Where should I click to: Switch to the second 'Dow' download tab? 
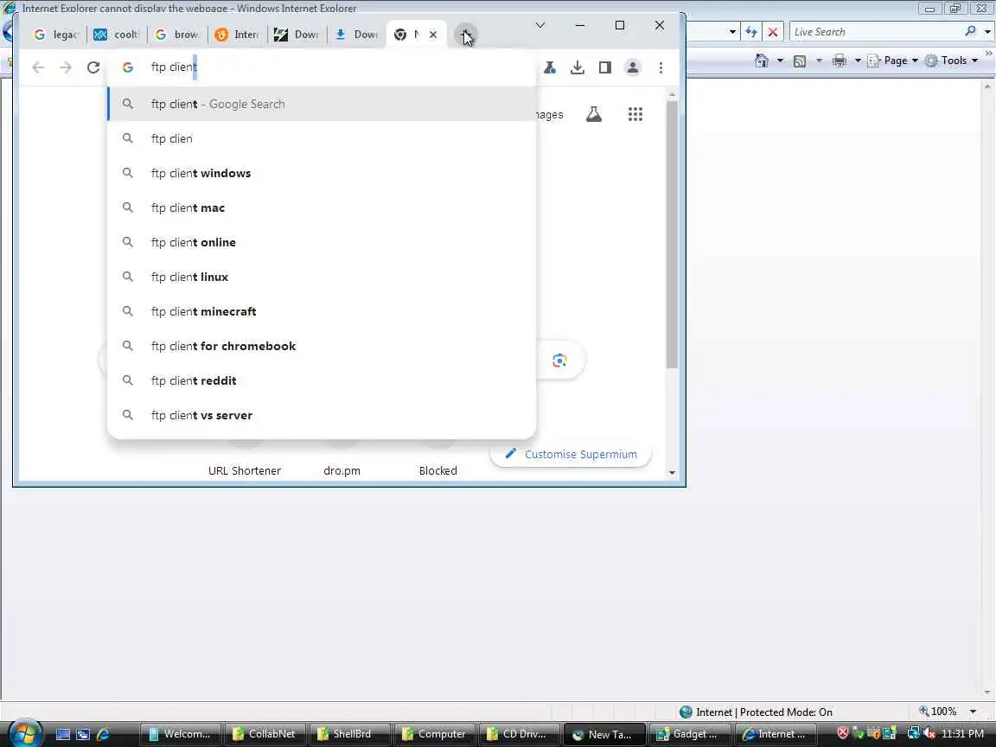pos(357,35)
